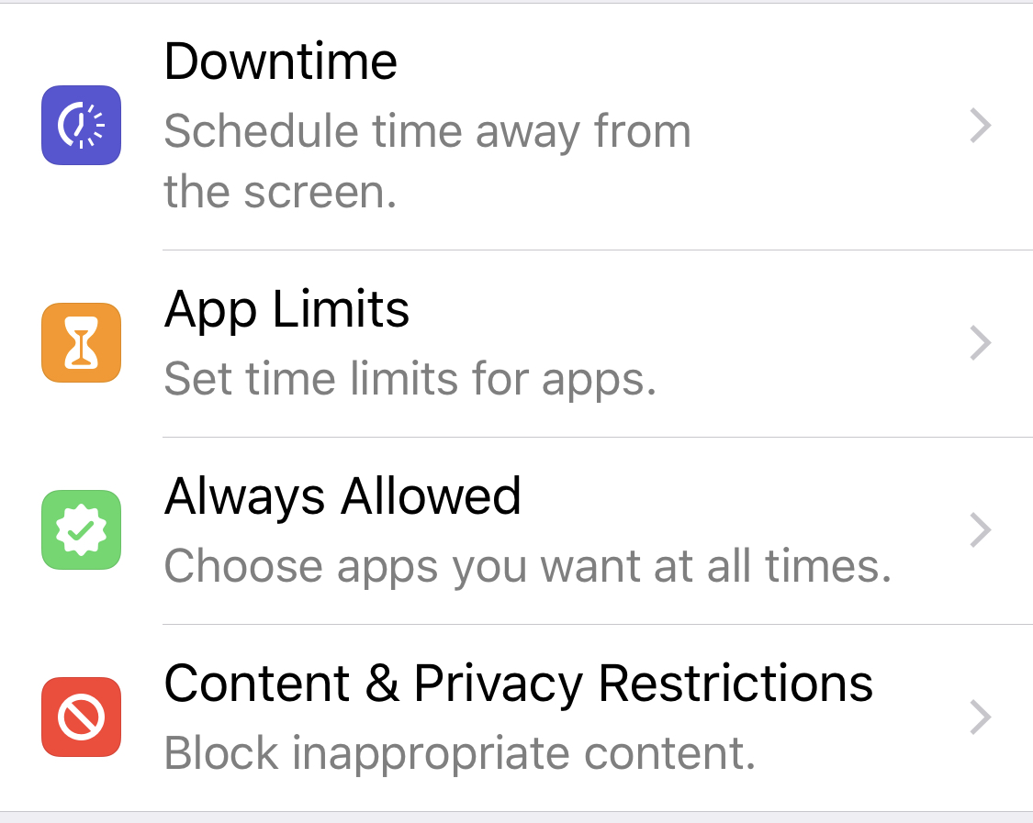Tap the green Always Allowed checkmark icon
Viewport: 1033px width, 823px height.
tap(81, 529)
